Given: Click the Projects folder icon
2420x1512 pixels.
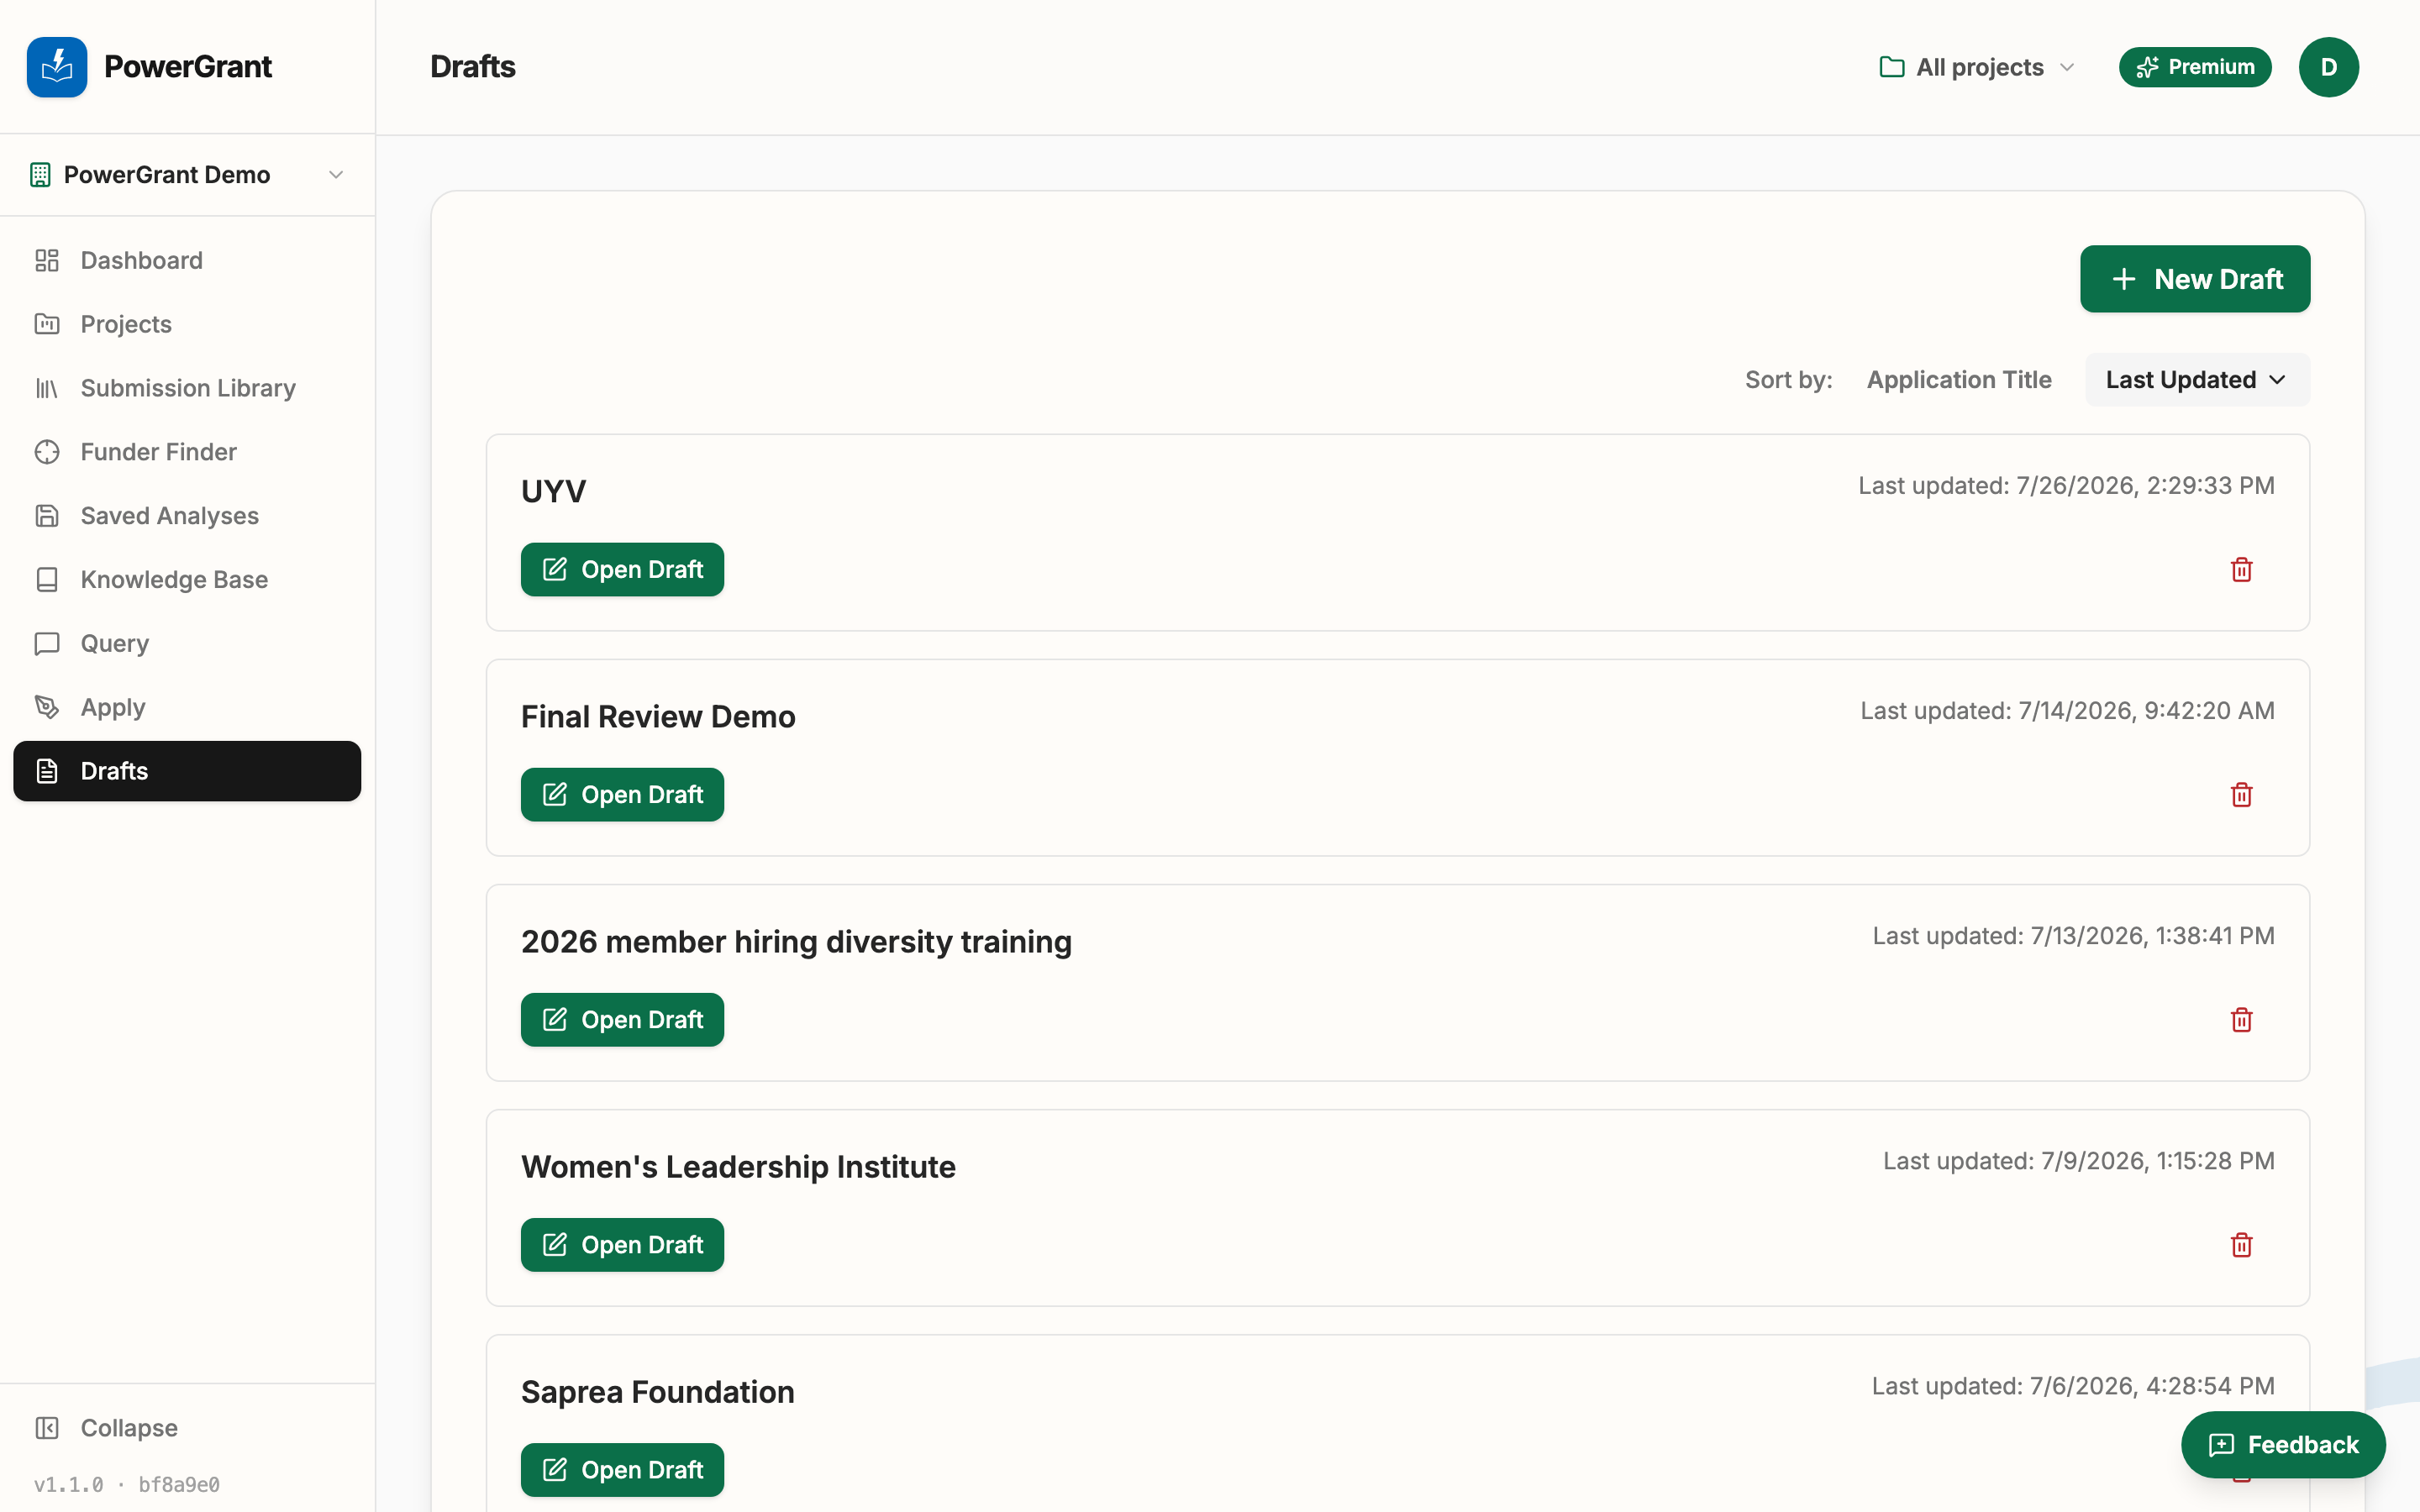Looking at the screenshot, I should point(47,324).
